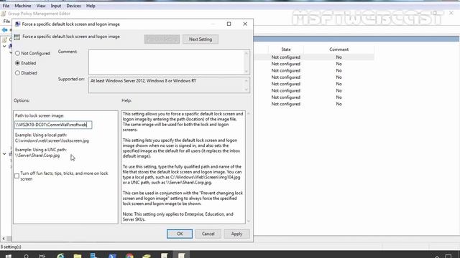Select the Disabled radio button
Viewport: 460px width, 258px height.
[x=17, y=73]
